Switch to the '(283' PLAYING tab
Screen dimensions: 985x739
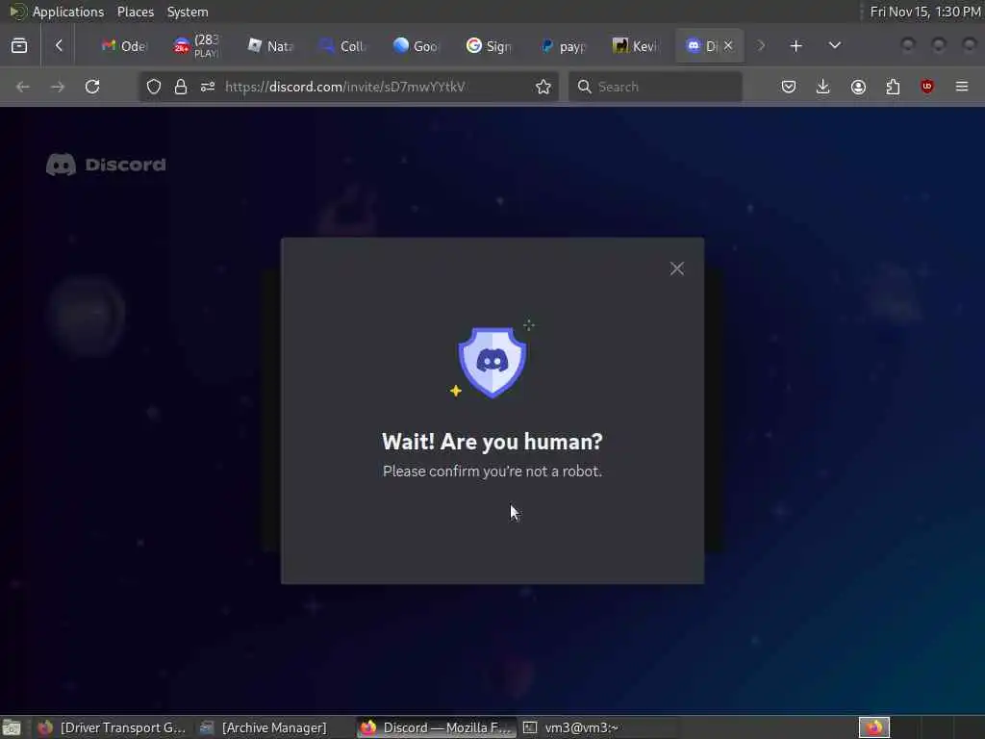(x=196, y=46)
